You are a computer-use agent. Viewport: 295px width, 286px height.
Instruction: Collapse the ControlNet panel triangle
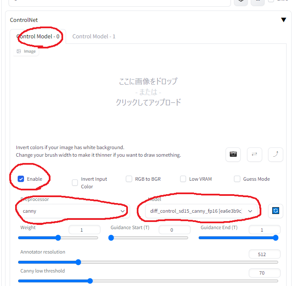[x=284, y=20]
